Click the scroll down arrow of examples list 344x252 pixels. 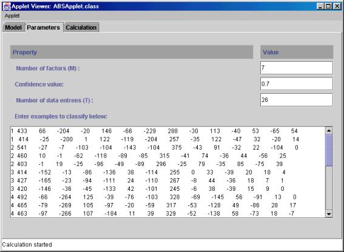[329, 214]
